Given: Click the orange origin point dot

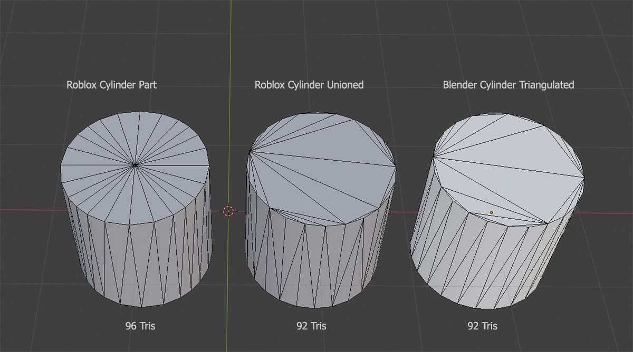Looking at the screenshot, I should [x=491, y=212].
